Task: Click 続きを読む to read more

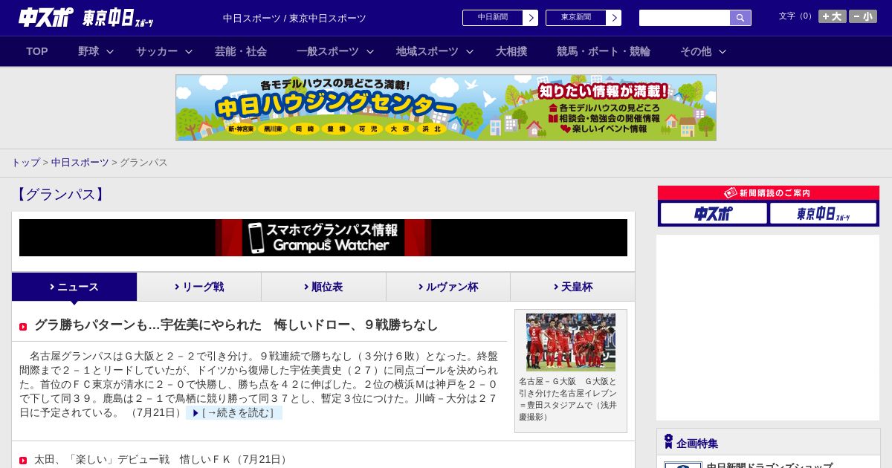Action: [x=234, y=412]
